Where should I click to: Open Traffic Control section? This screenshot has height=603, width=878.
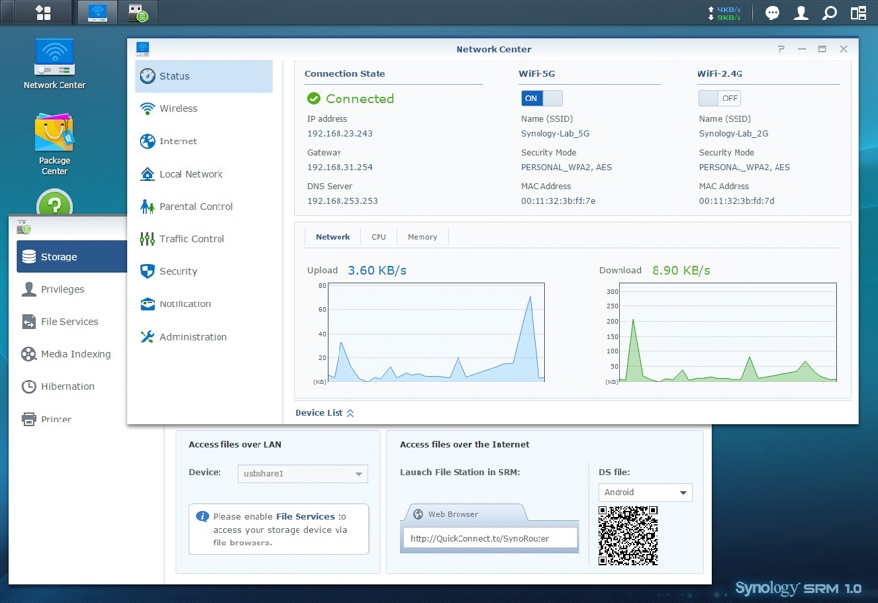pos(204,238)
